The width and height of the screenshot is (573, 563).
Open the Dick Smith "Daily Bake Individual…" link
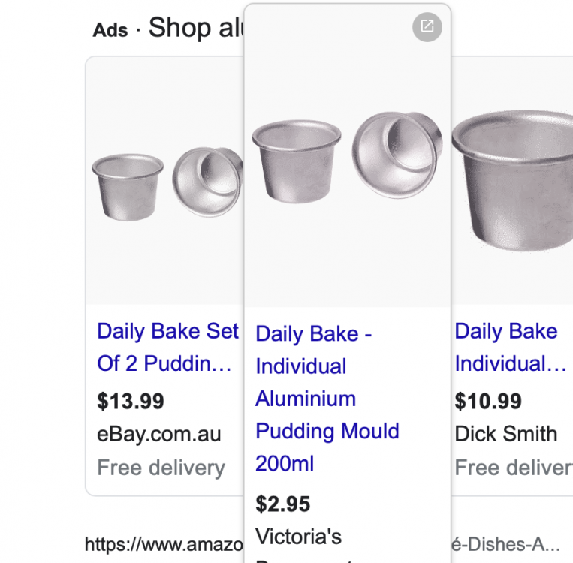510,347
